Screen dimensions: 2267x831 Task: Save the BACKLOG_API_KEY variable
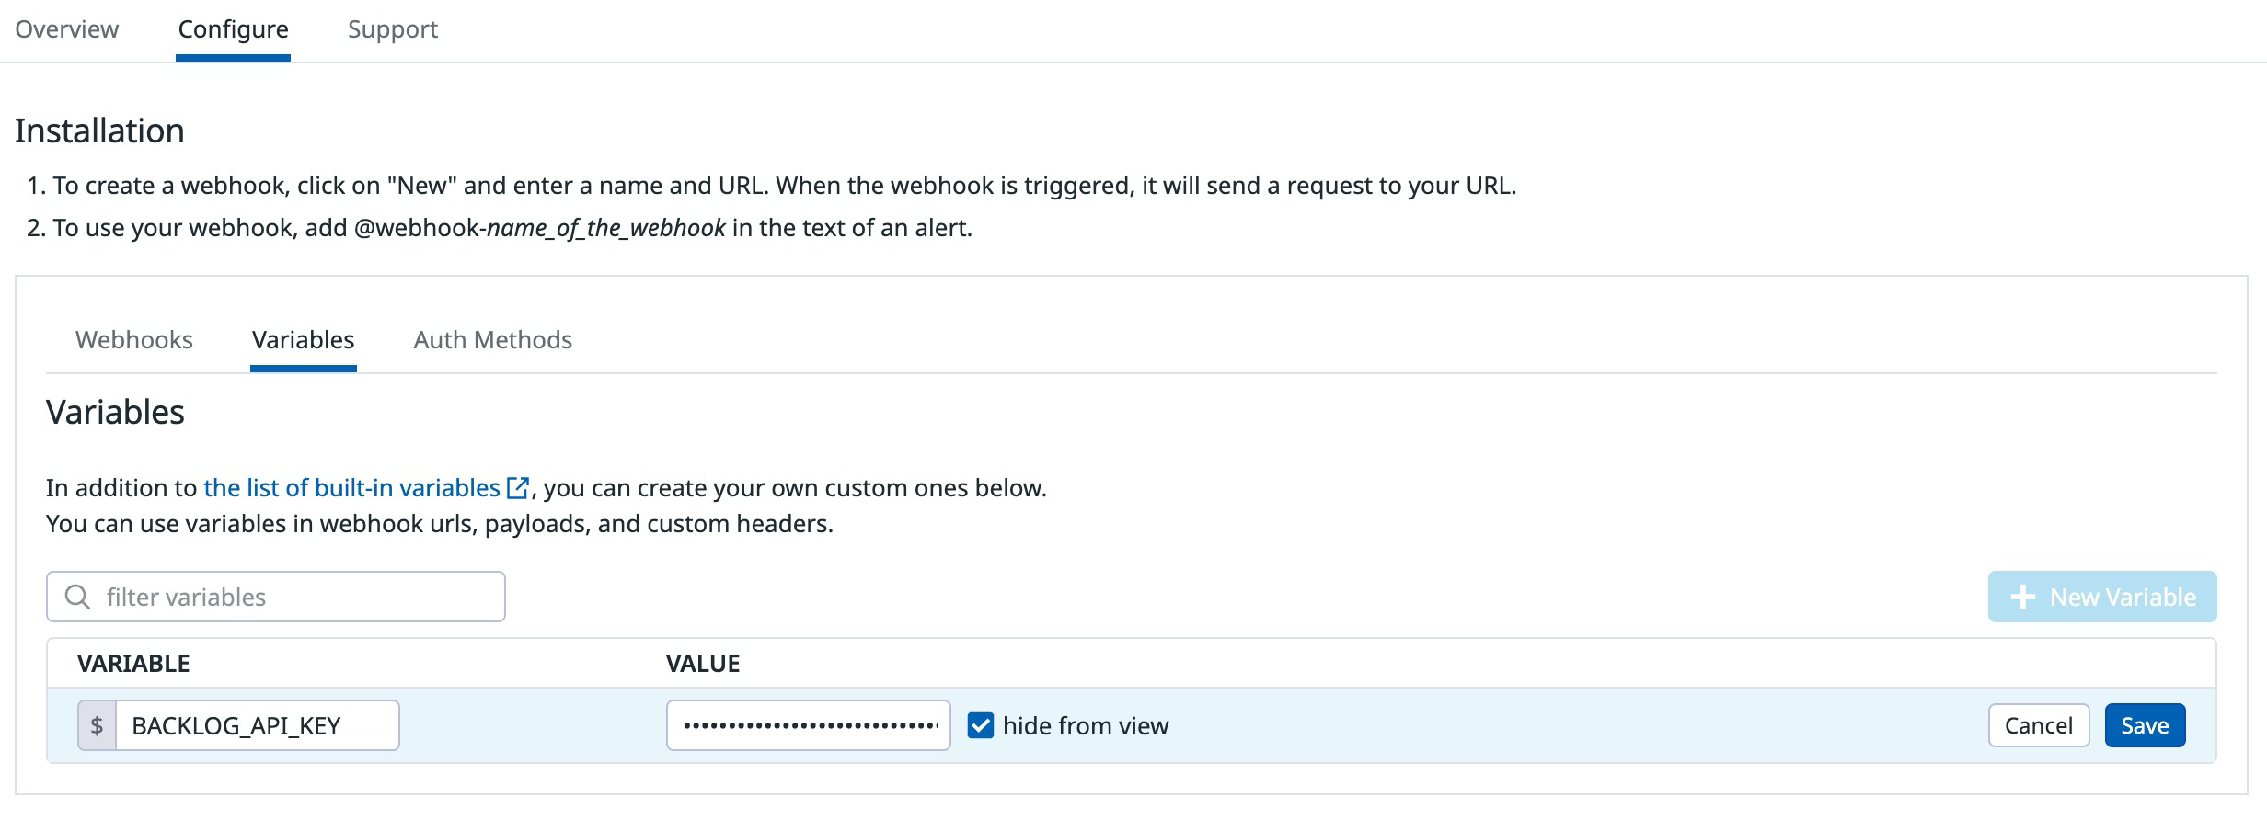tap(2145, 725)
